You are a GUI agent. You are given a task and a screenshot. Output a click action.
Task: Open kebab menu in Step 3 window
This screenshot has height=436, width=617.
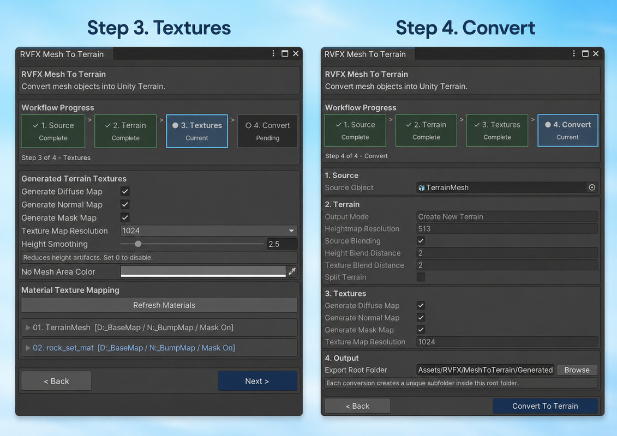[273, 53]
